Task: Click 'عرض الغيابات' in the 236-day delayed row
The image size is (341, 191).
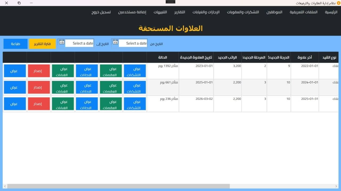Action: pos(63,104)
